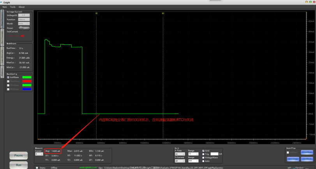Check the VoltageWave checkbox
The height and width of the screenshot is (169, 316).
click(x=203, y=157)
